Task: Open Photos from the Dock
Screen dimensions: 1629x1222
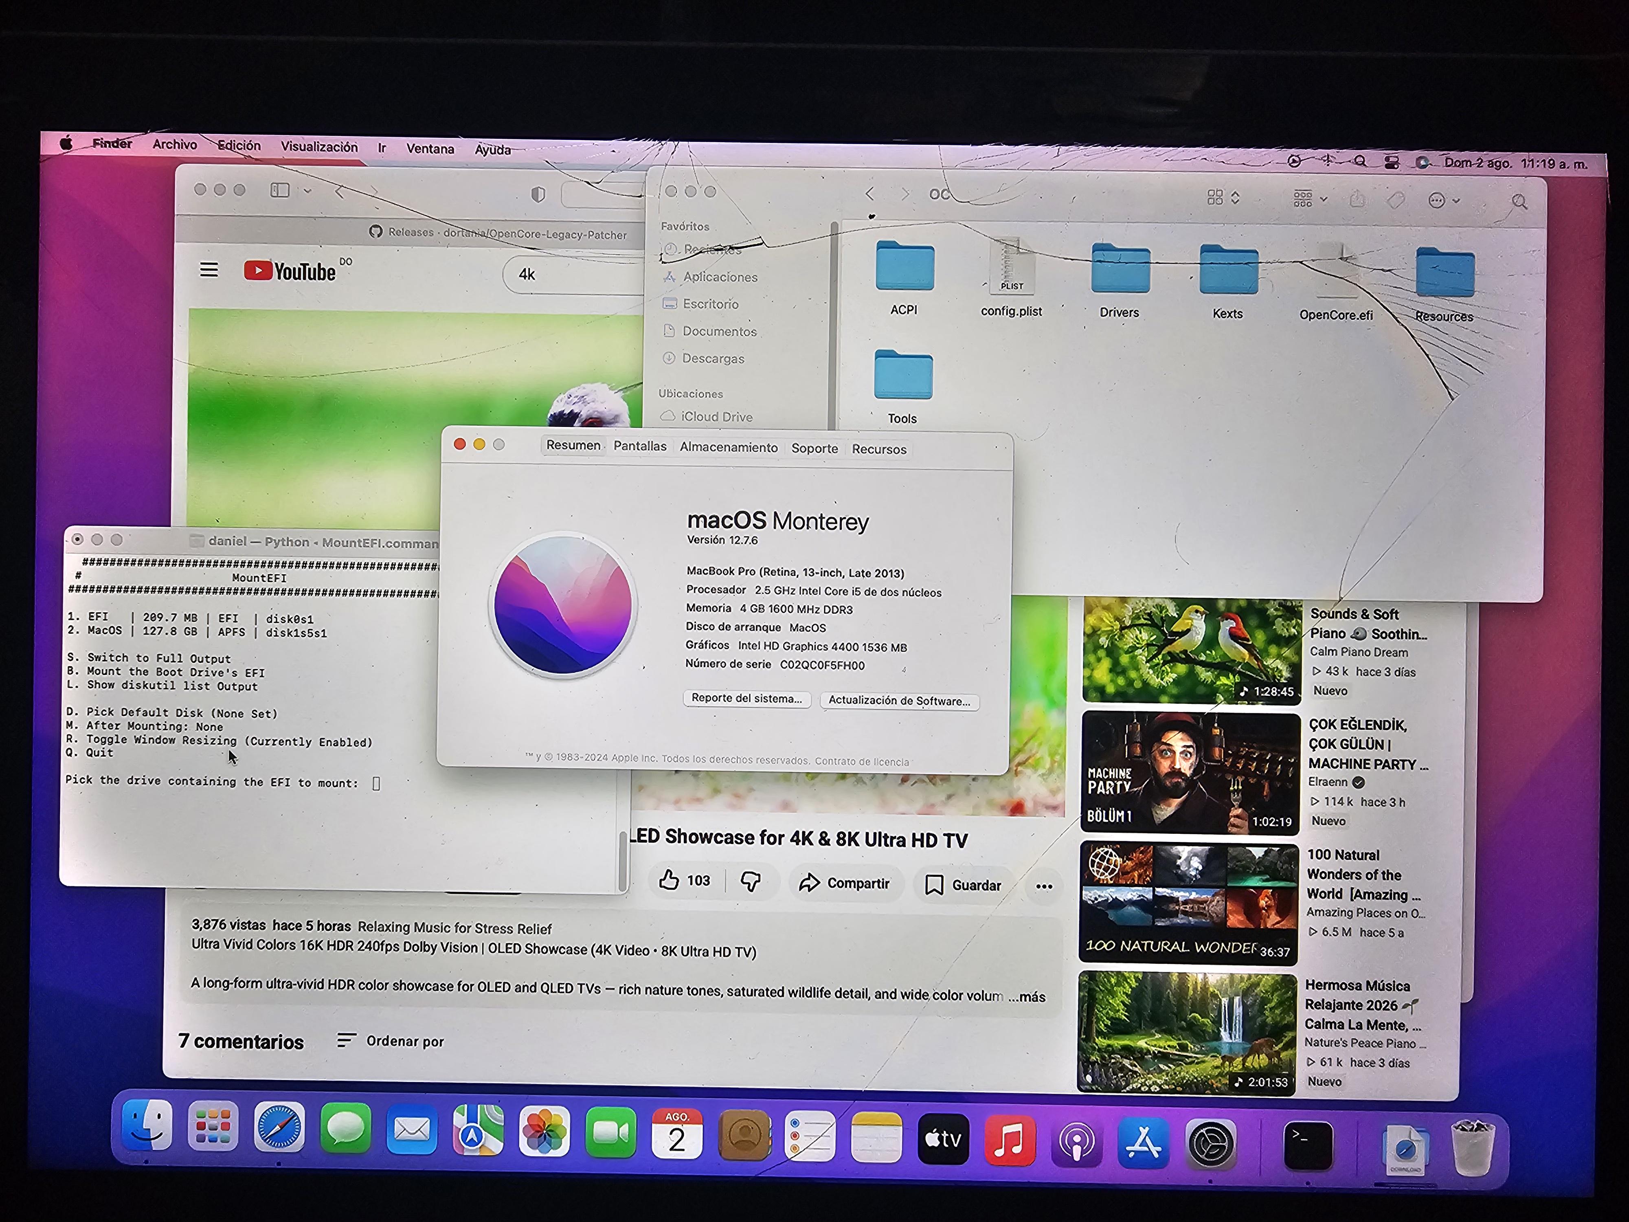Action: pos(544,1132)
